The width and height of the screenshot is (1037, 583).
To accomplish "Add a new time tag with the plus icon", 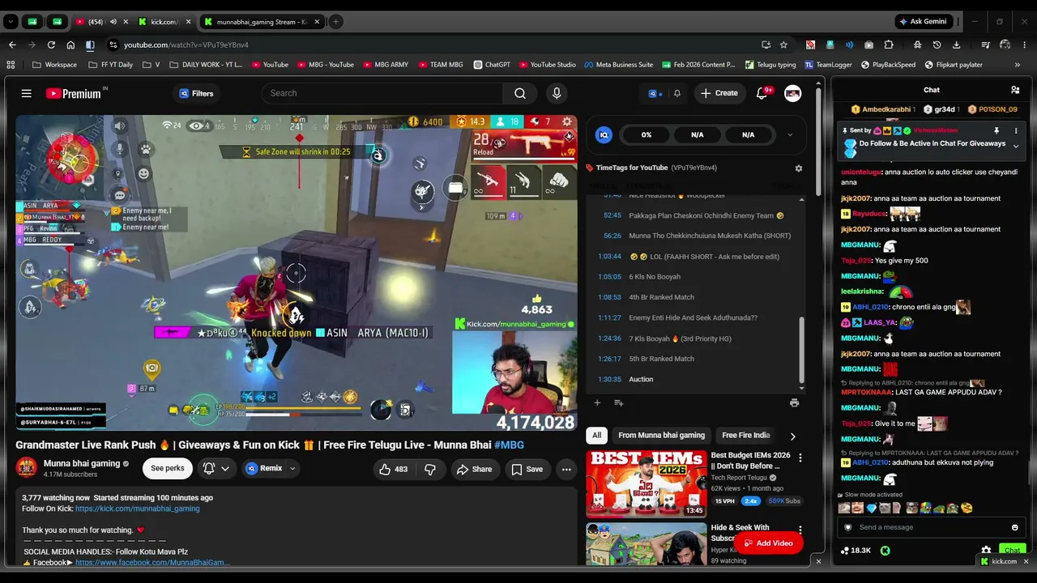I will pyautogui.click(x=597, y=402).
